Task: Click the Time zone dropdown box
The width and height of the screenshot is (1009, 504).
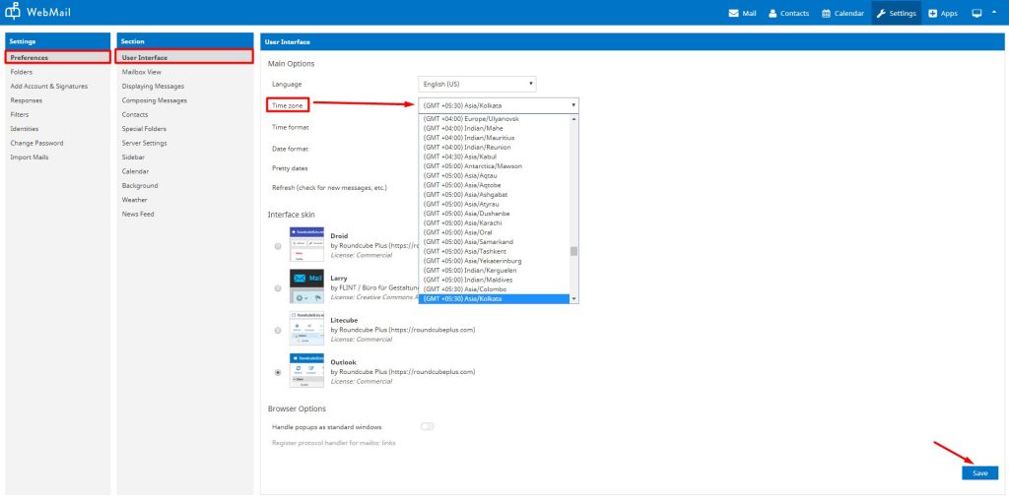Action: point(498,104)
